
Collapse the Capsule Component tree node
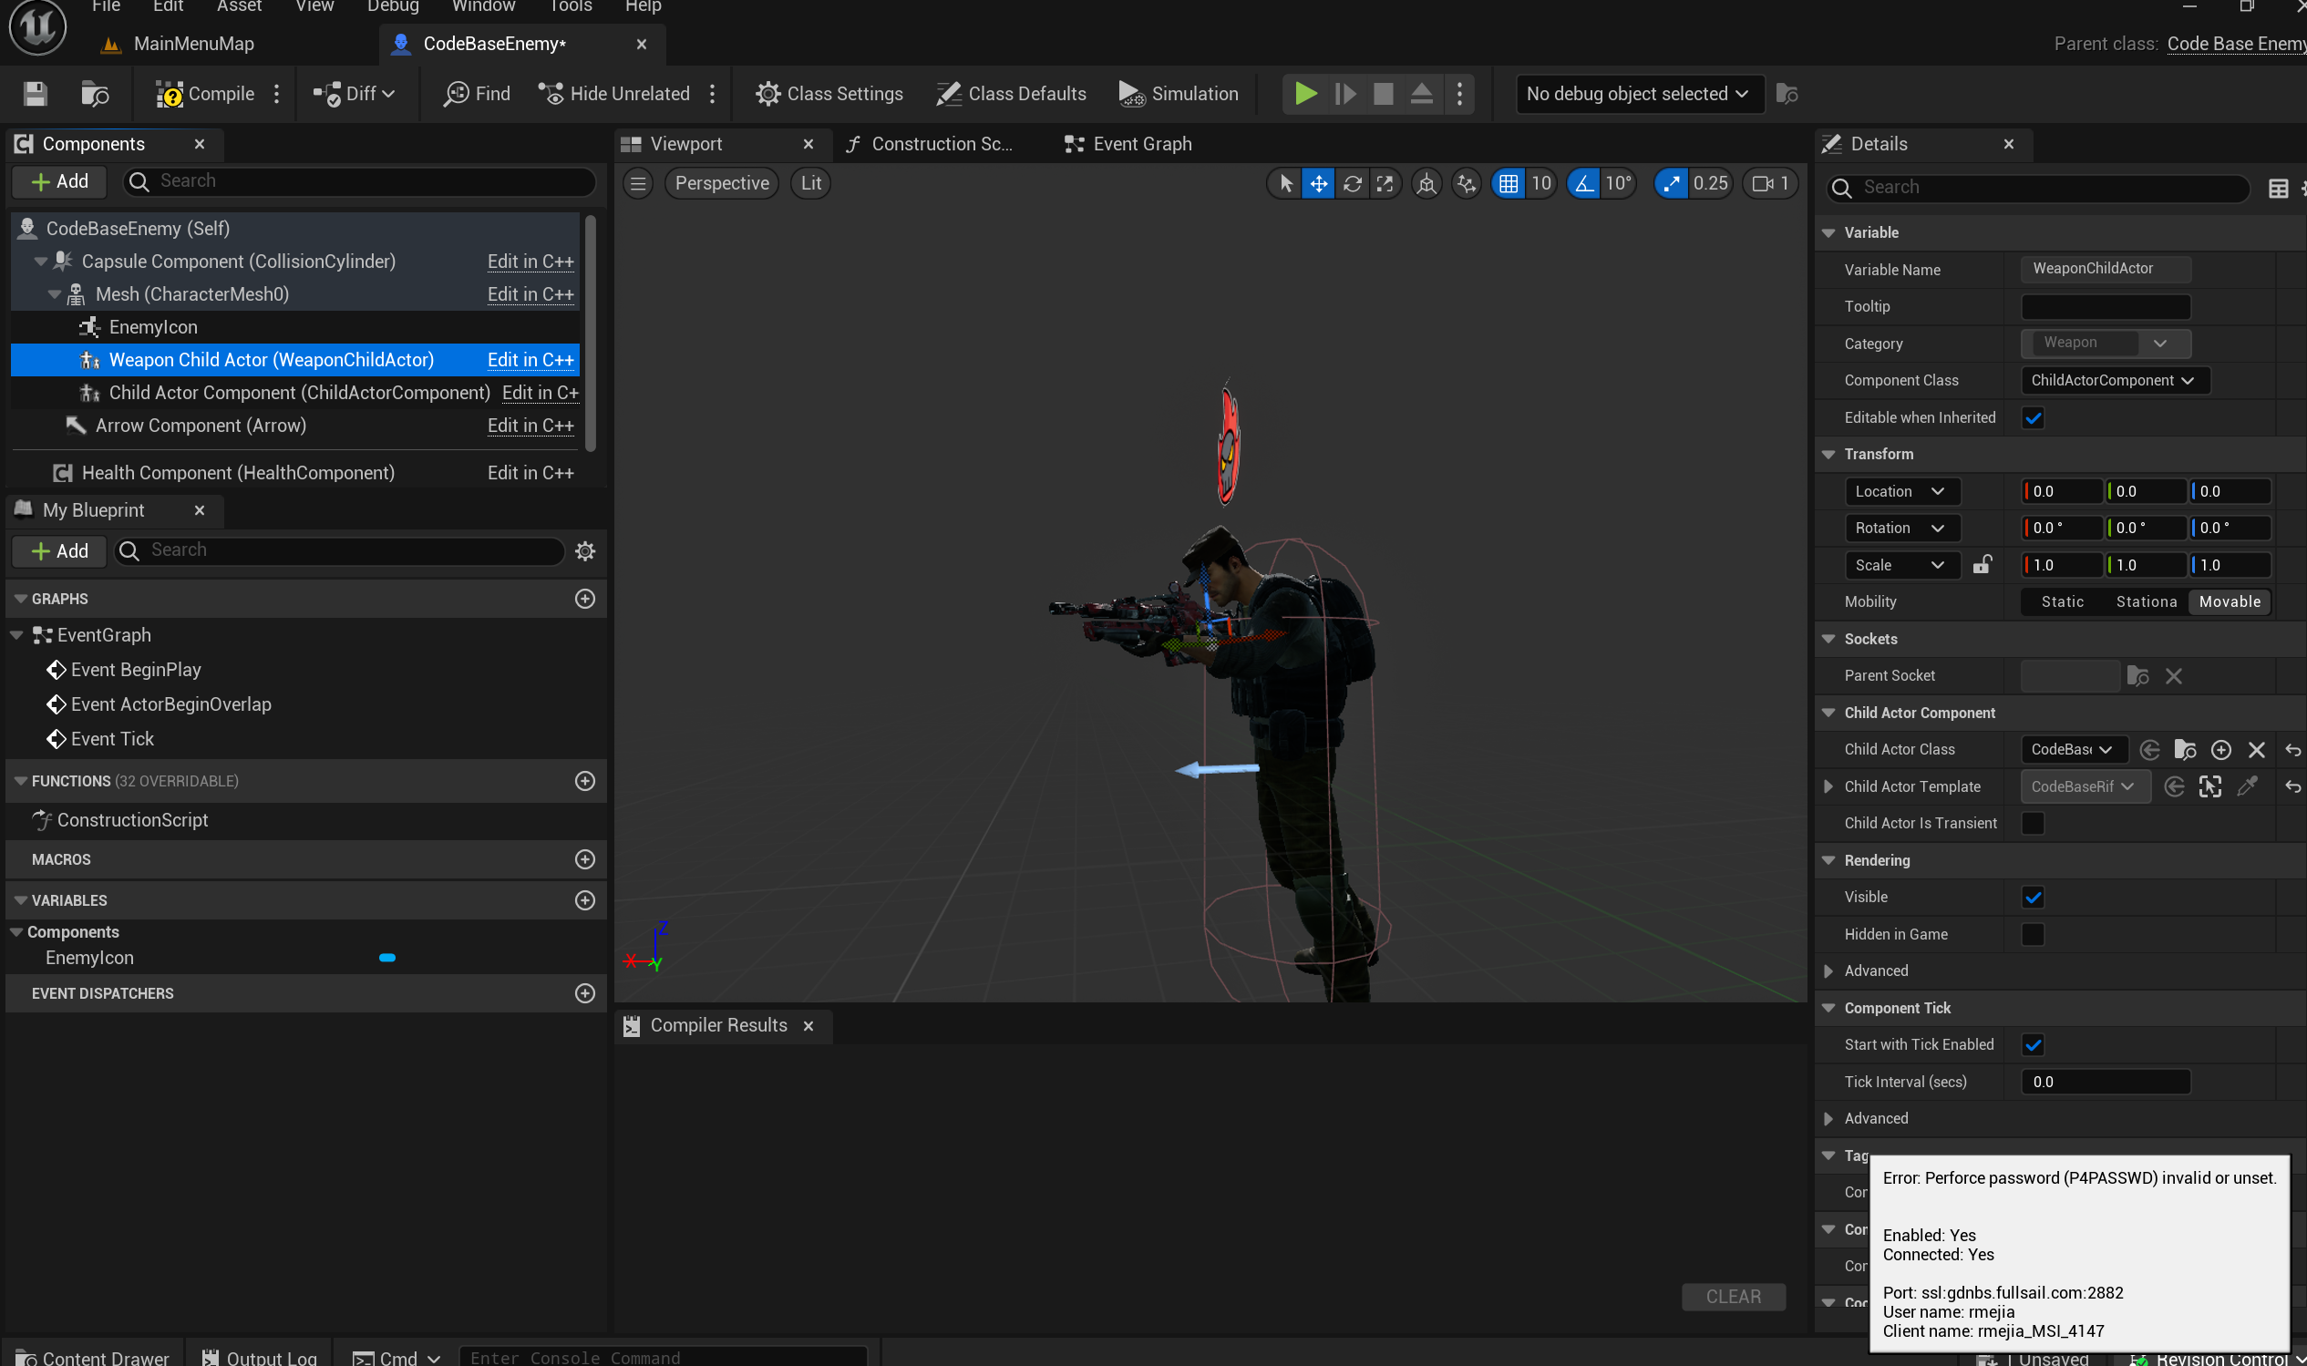[40, 262]
